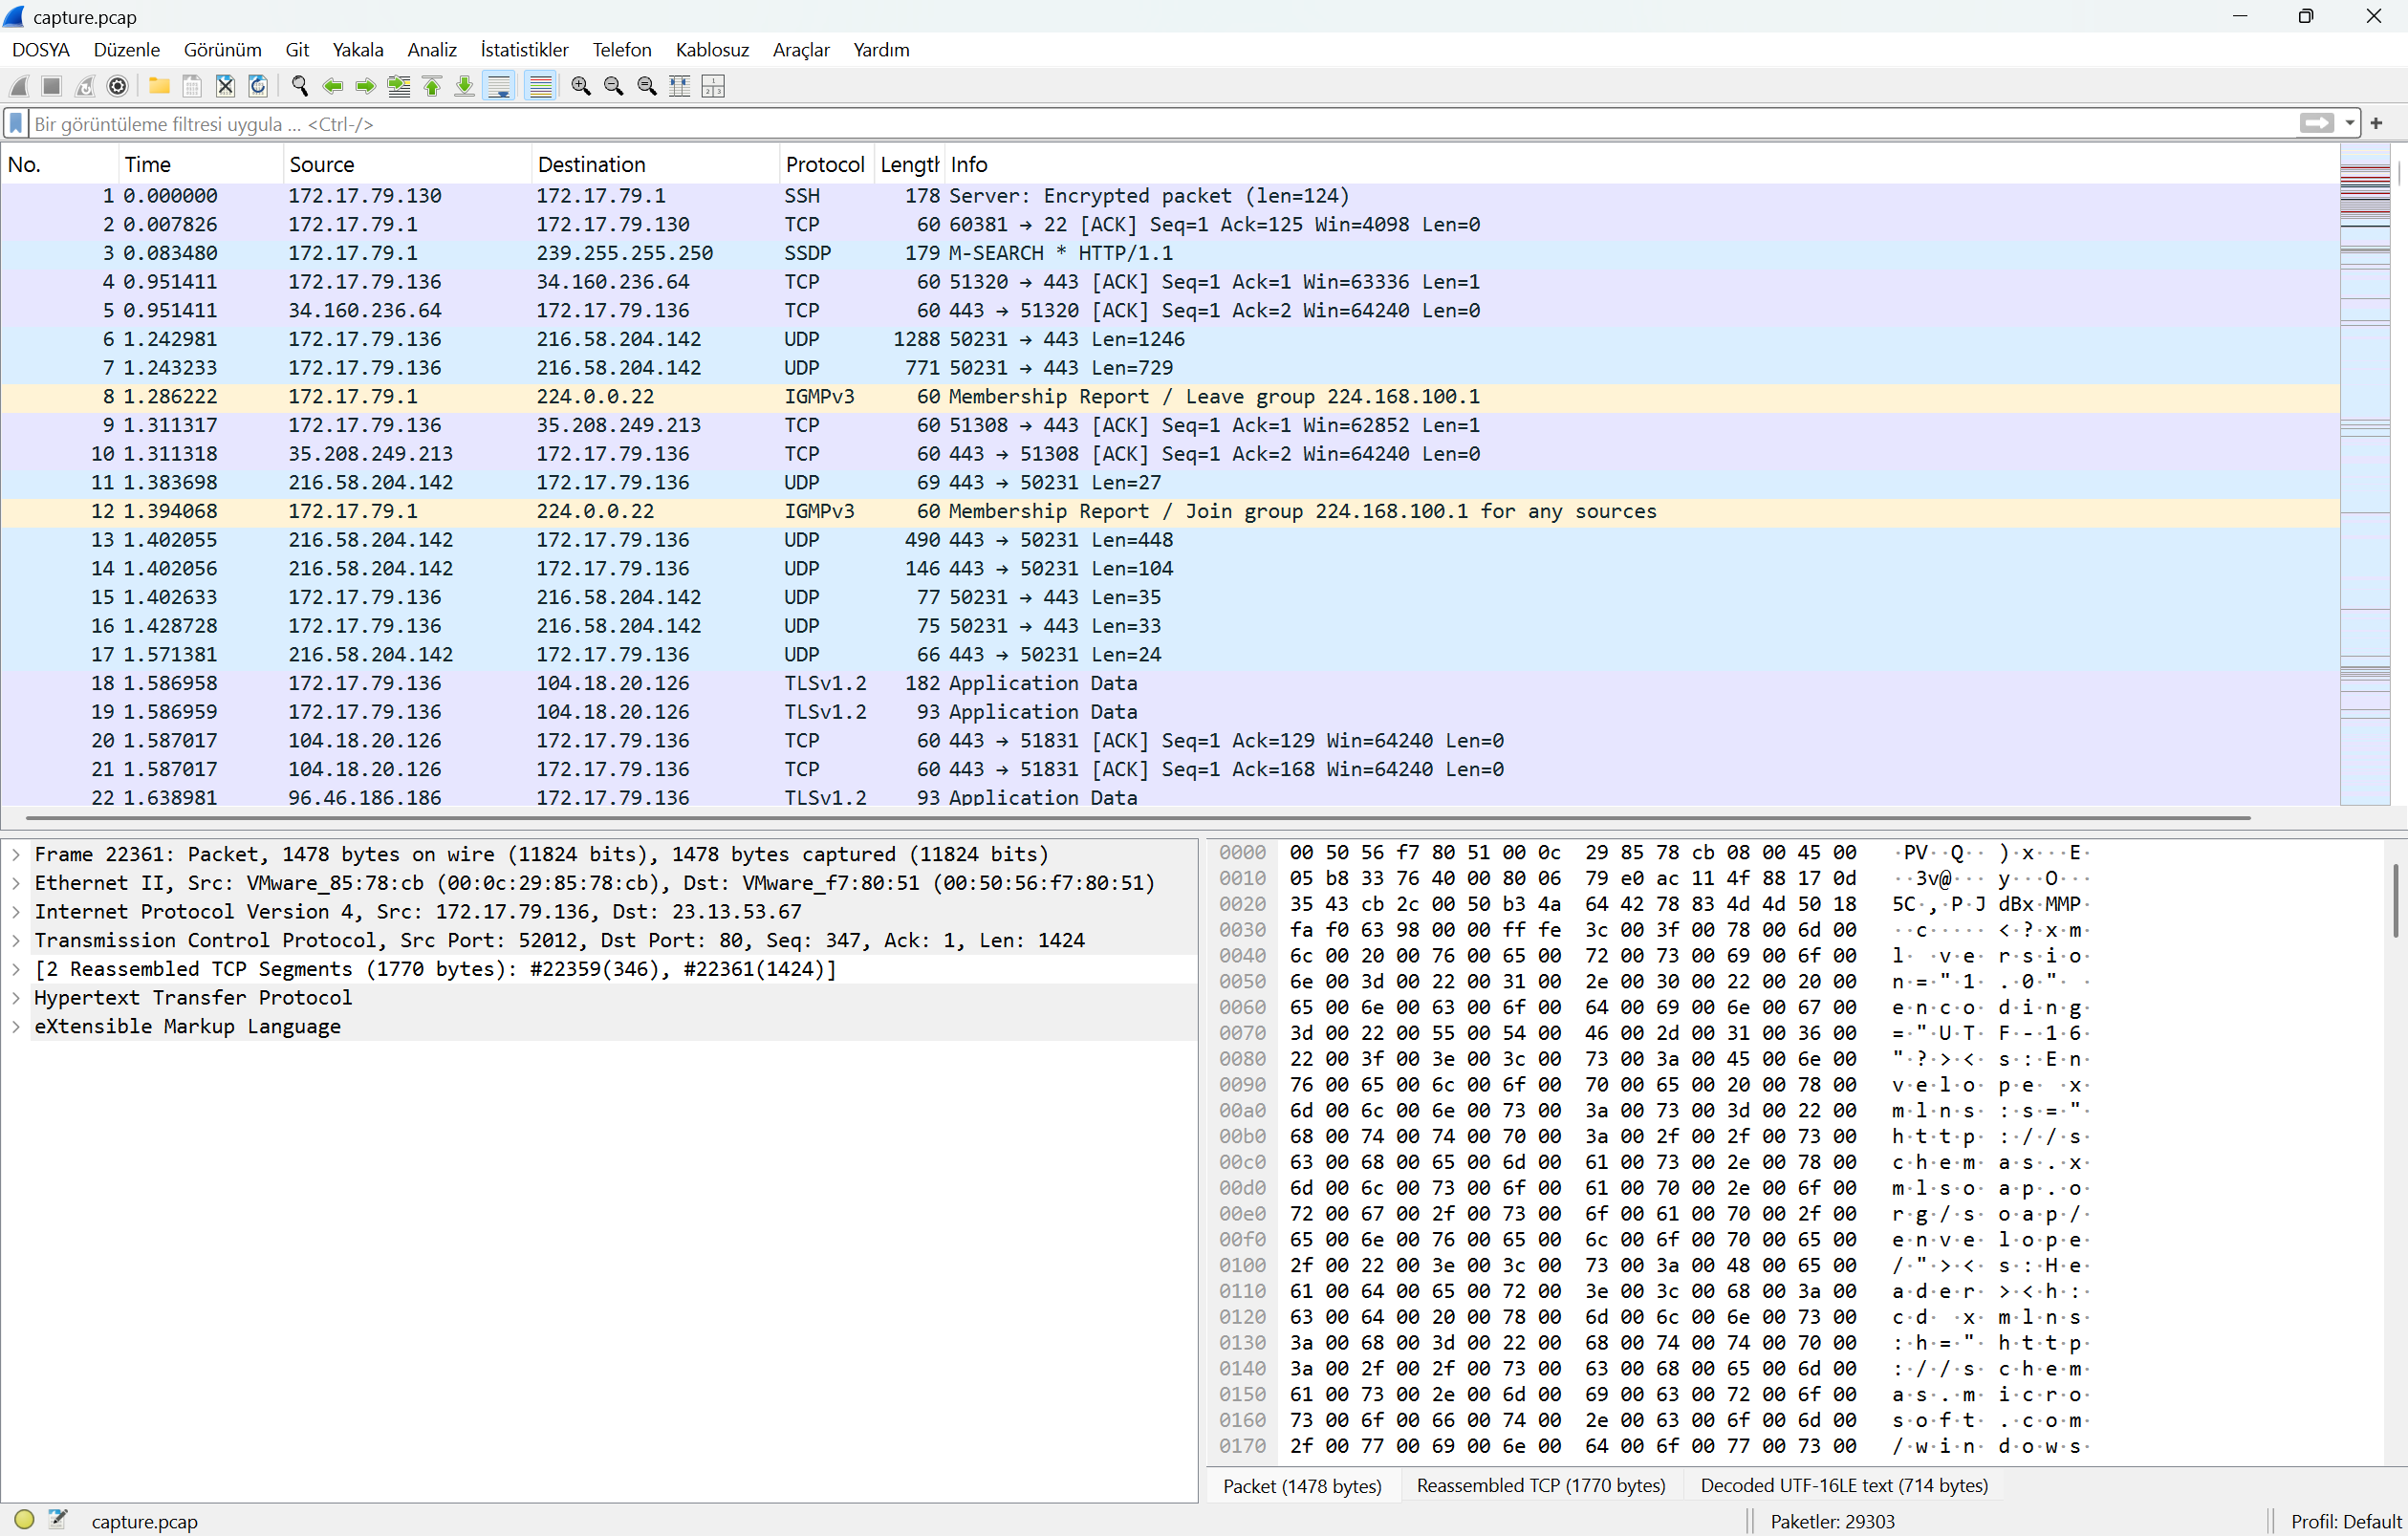
Task: Click the Protocol column header
Action: pyautogui.click(x=824, y=164)
